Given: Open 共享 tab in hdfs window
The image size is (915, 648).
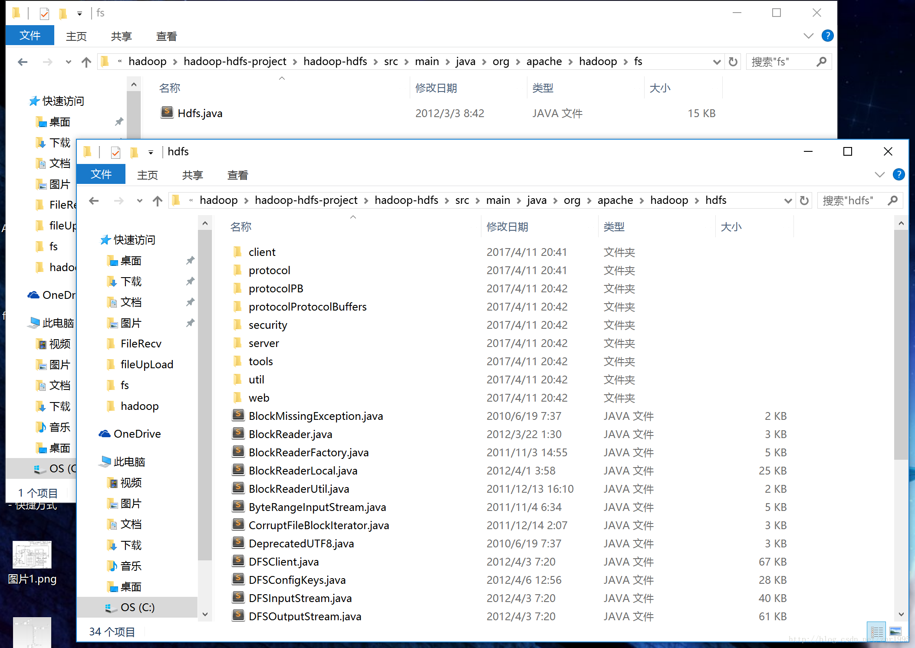Looking at the screenshot, I should (193, 175).
